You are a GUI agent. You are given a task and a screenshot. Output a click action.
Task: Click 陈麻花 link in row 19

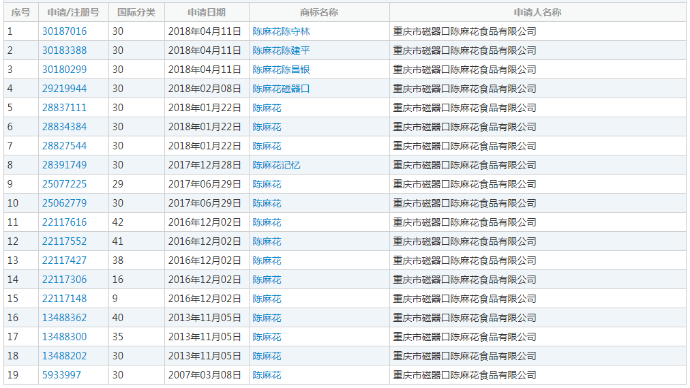coord(267,375)
